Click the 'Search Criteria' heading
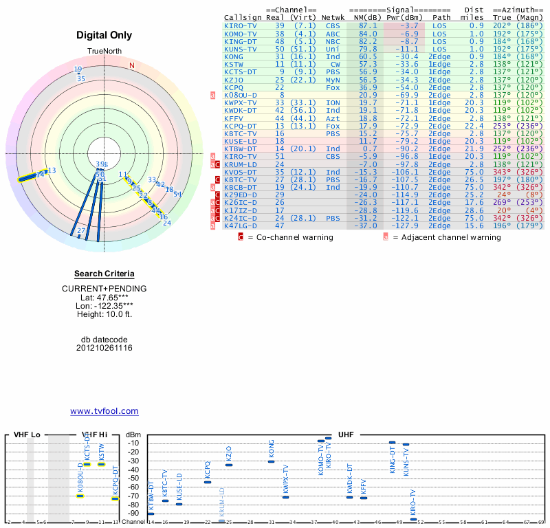Image resolution: width=550 pixels, height=528 pixels. (104, 274)
